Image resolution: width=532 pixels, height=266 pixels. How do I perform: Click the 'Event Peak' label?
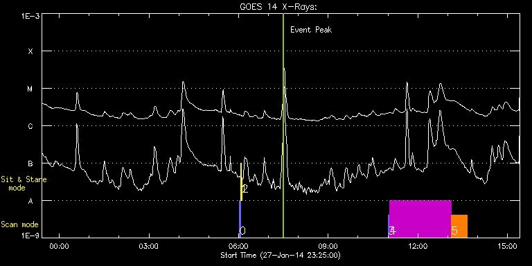pos(311,30)
